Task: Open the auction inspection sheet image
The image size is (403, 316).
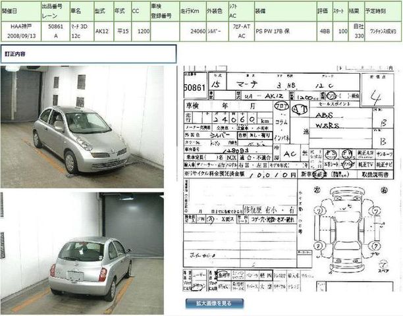Action: tap(289, 178)
